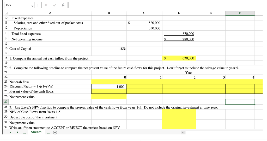Select the 1.000 discount factor cell

[x=109, y=86]
